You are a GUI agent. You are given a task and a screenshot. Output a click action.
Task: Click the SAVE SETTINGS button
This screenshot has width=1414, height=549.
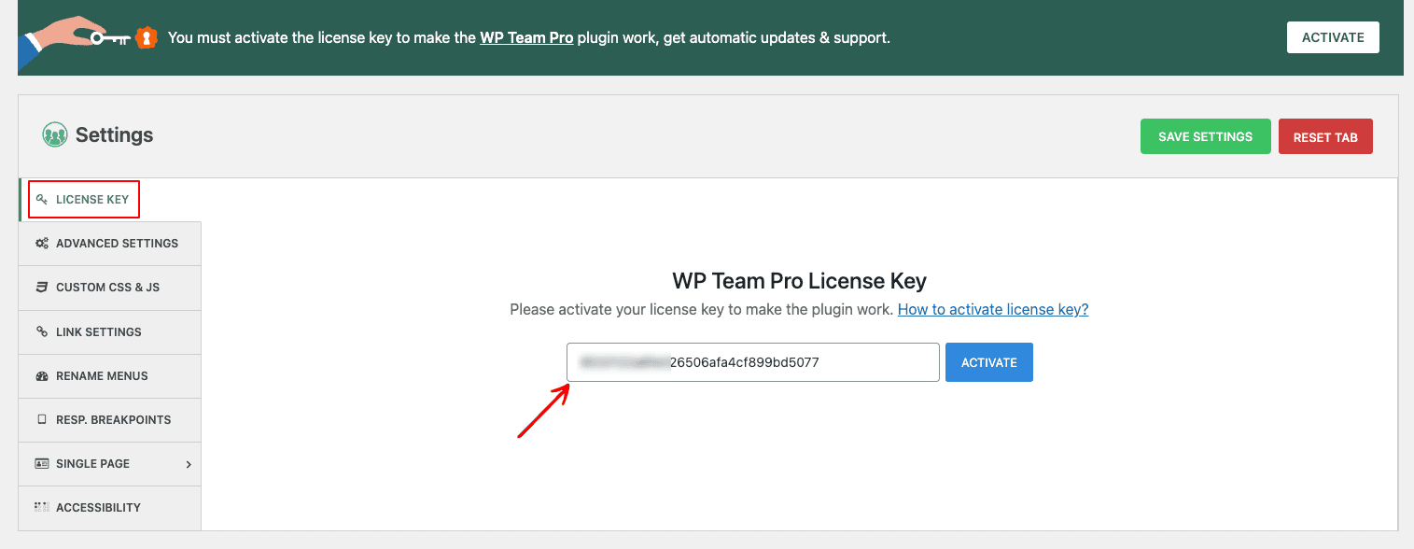1206,136
